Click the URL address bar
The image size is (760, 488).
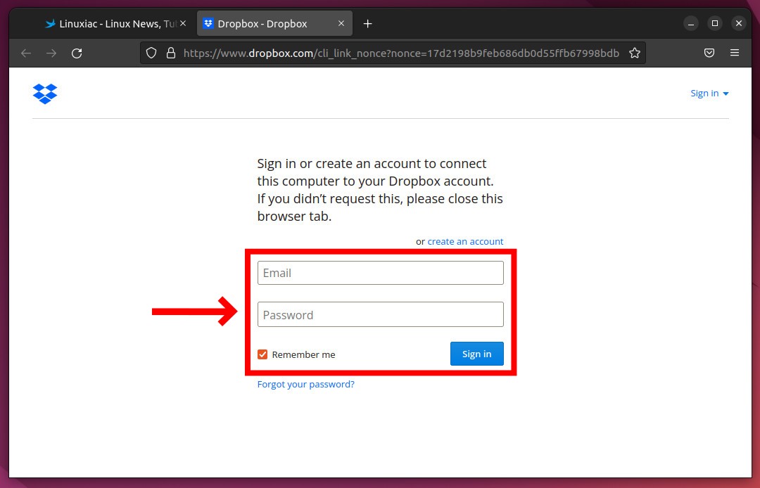[393, 53]
